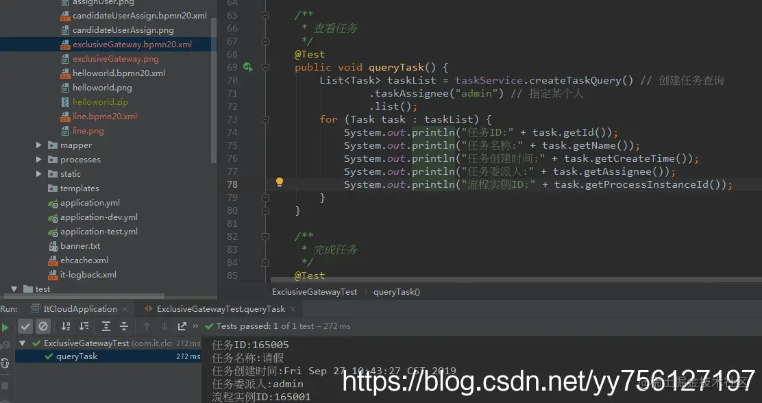762x403 pixels.
Task: Open it-logback.xml file
Action: (x=82, y=275)
